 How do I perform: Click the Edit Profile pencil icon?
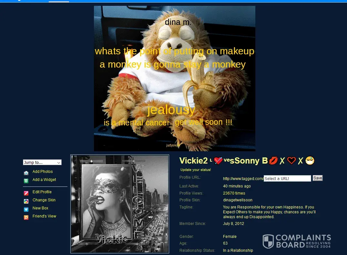[x=26, y=193]
